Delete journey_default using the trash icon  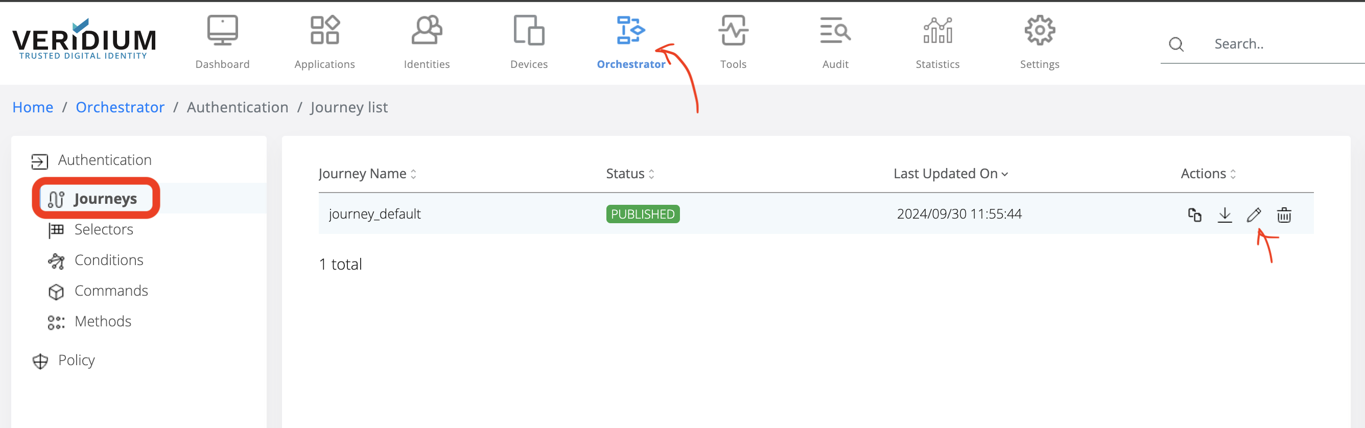point(1283,215)
